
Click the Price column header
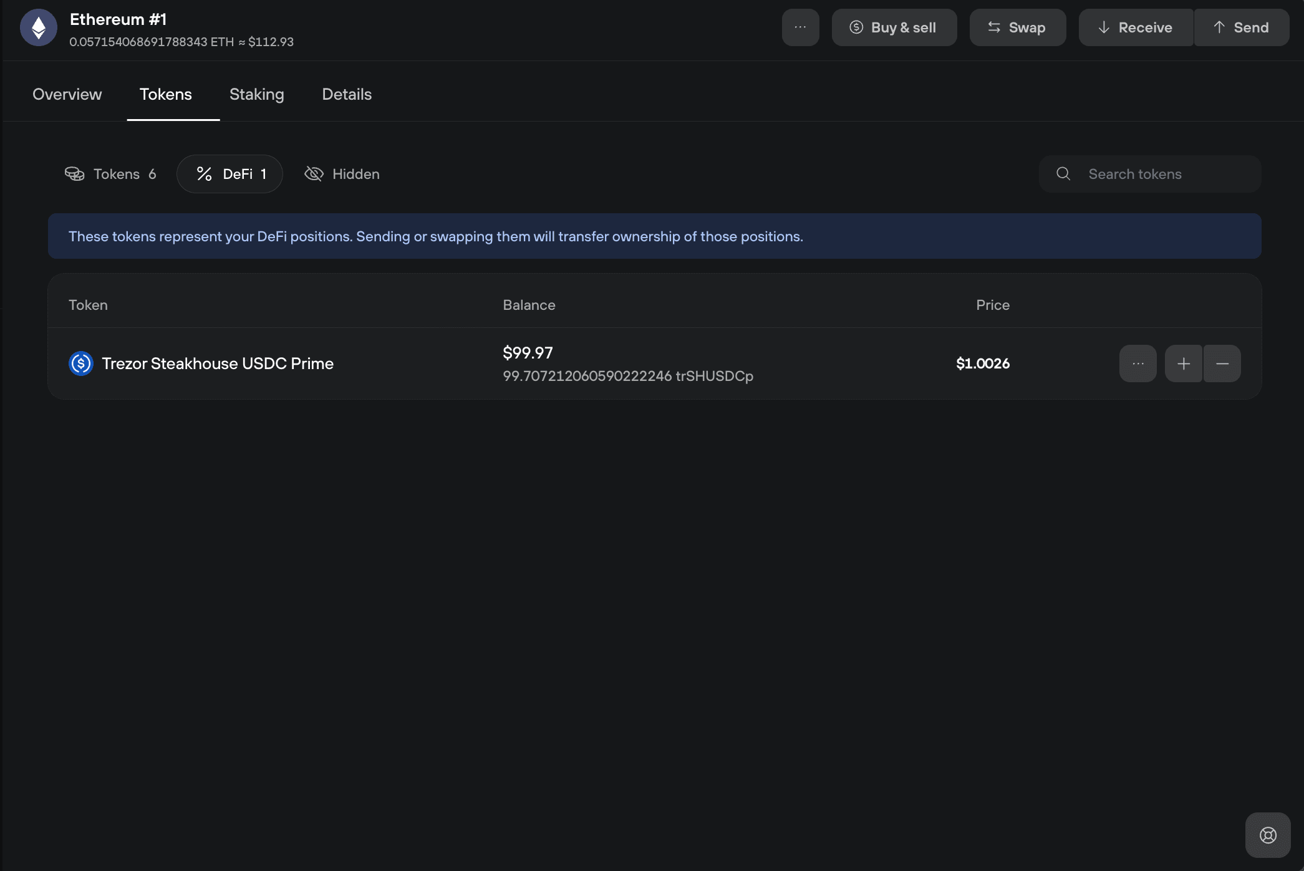[x=993, y=305]
